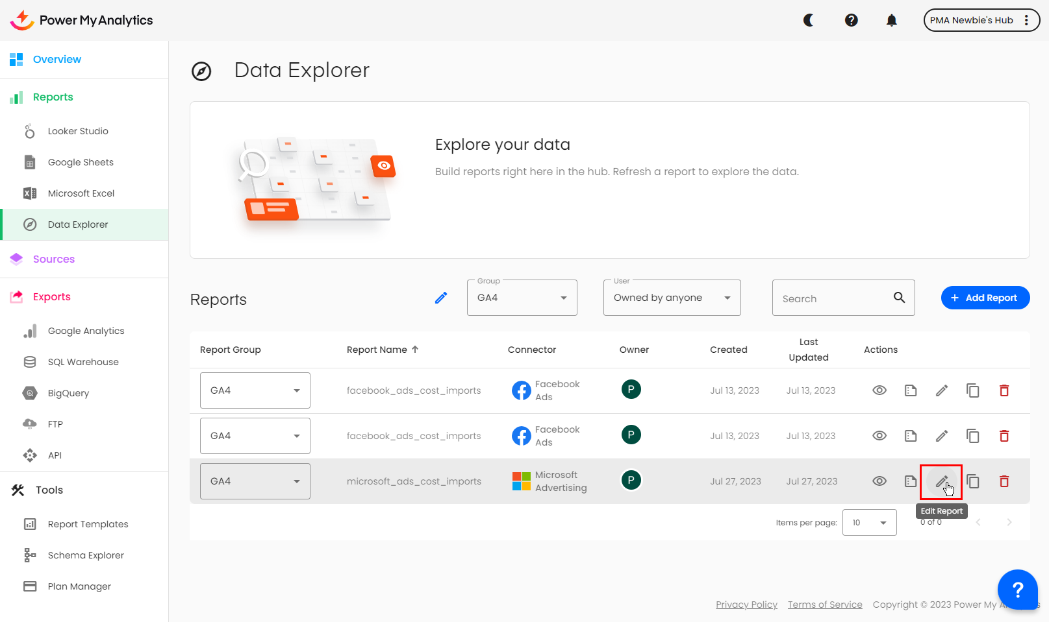This screenshot has width=1049, height=622.
Task: Open file icon for second Facebook report
Action: (x=910, y=436)
